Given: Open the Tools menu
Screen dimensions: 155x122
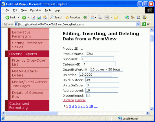Looking at the screenshot, I should 48,10.
